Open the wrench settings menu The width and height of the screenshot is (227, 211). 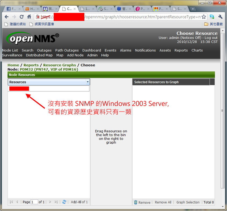point(220,17)
